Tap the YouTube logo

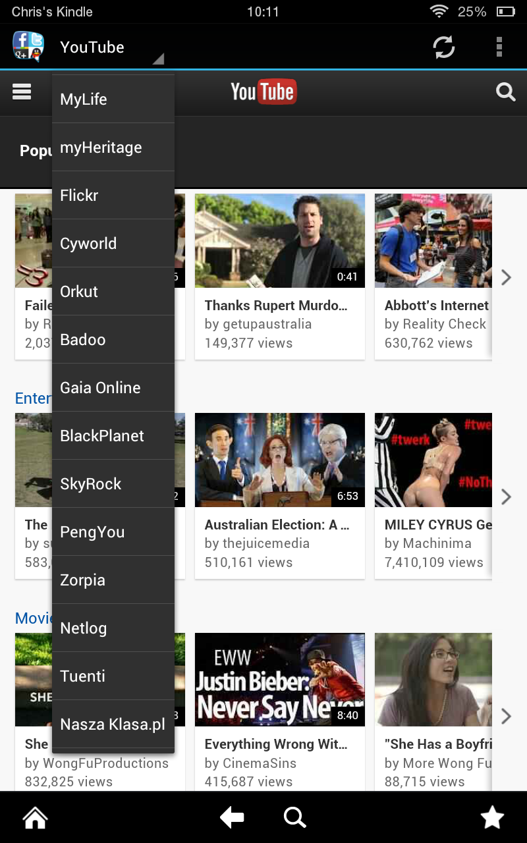tap(263, 92)
